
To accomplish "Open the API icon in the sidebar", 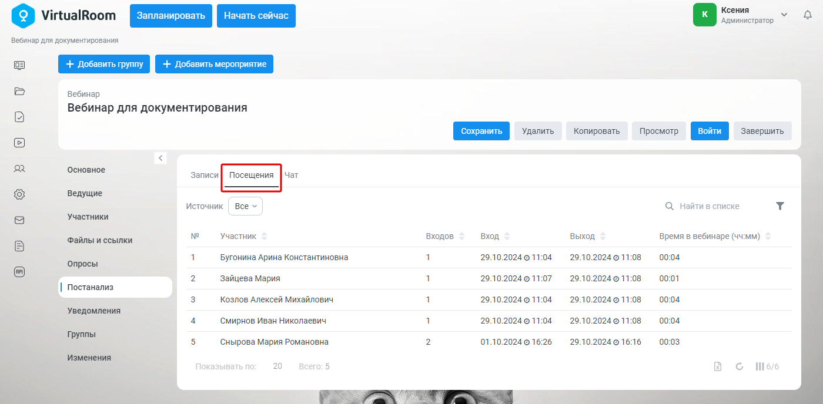I will (x=19, y=272).
